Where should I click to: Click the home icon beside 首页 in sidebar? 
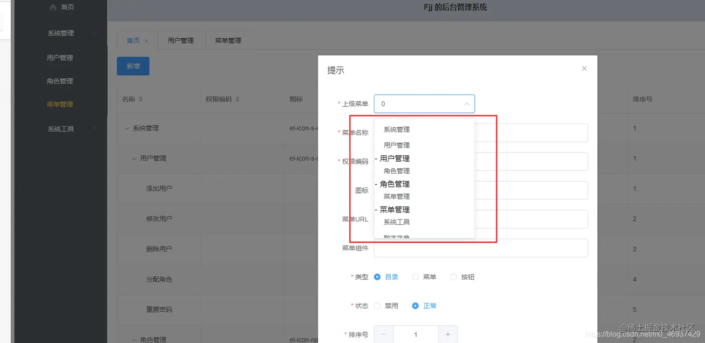pos(52,7)
